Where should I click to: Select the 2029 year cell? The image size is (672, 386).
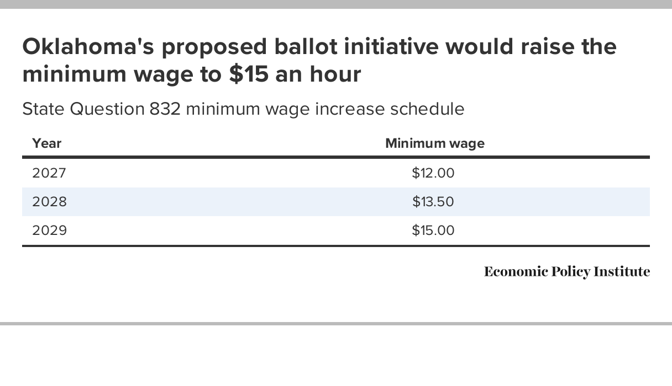coord(49,230)
